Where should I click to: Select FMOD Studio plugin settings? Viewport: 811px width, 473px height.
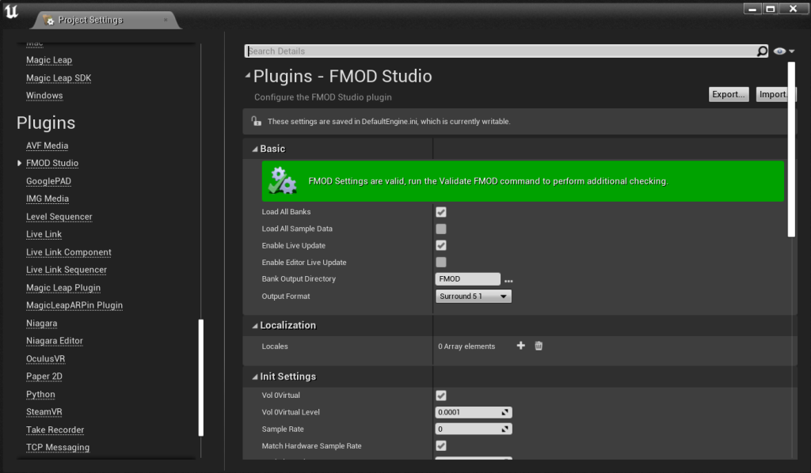pyautogui.click(x=52, y=163)
